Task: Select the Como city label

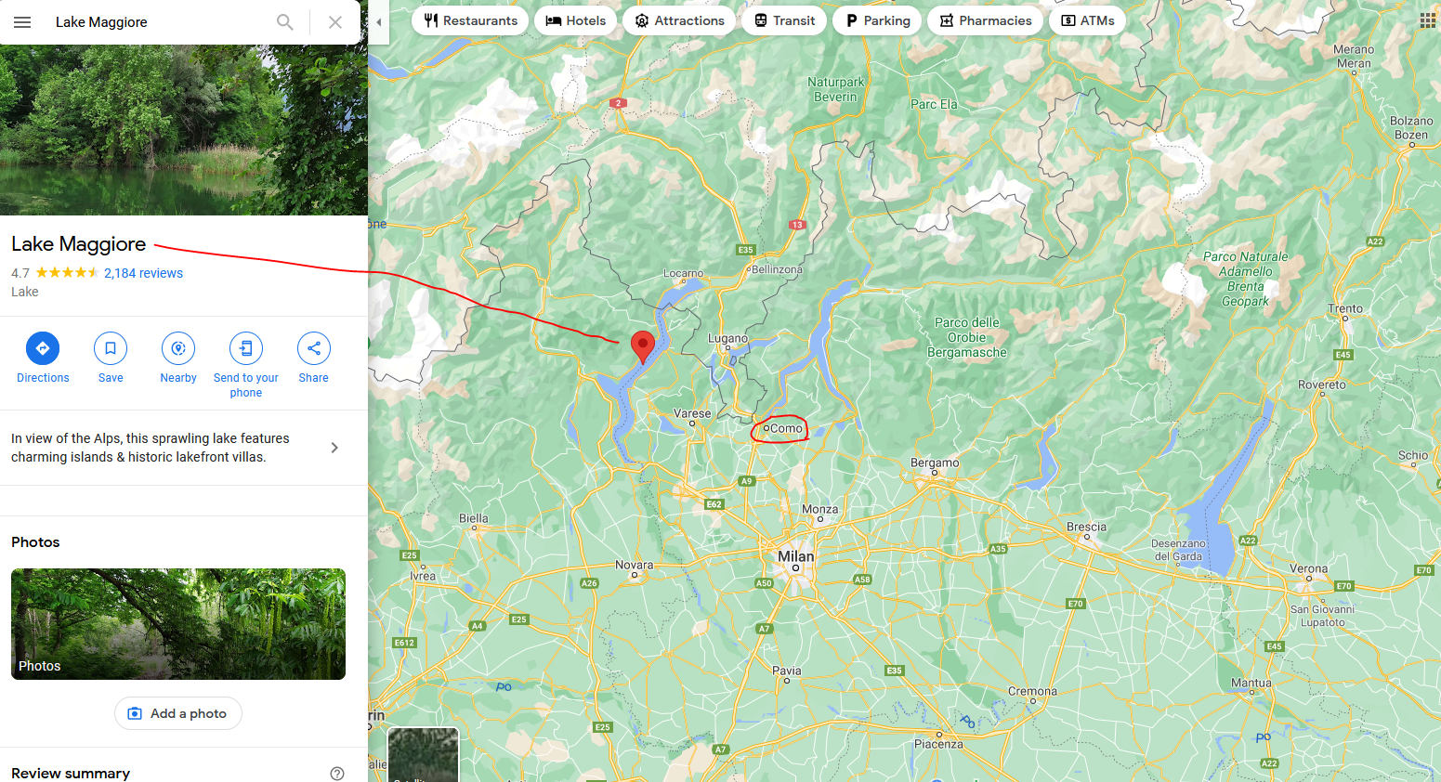Action: point(785,428)
